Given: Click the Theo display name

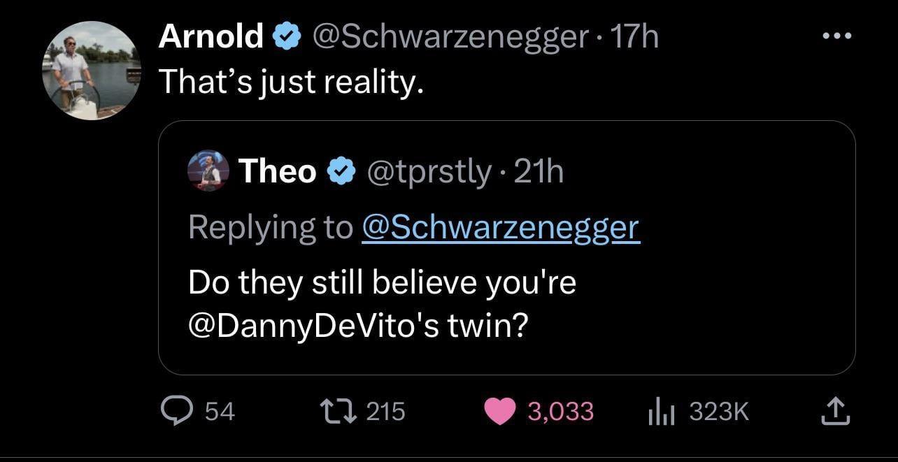Looking at the screenshot, I should pyautogui.click(x=277, y=171).
